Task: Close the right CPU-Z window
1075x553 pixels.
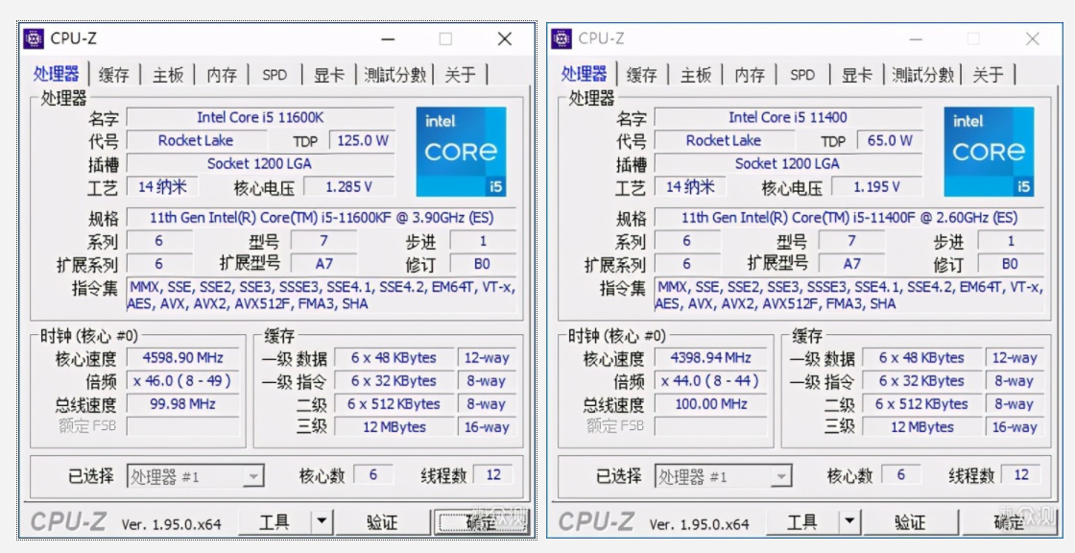Action: [1033, 39]
